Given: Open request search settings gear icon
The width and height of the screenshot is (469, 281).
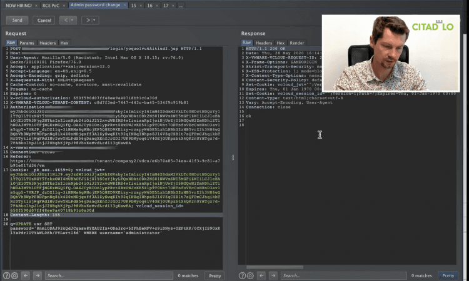Looking at the screenshot, I should tap(15, 275).
